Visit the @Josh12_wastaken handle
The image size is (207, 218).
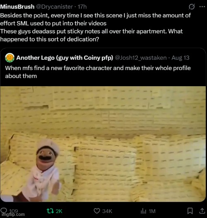(x=141, y=58)
